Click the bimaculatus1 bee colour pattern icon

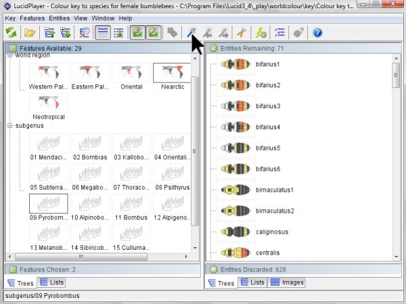tap(236, 190)
